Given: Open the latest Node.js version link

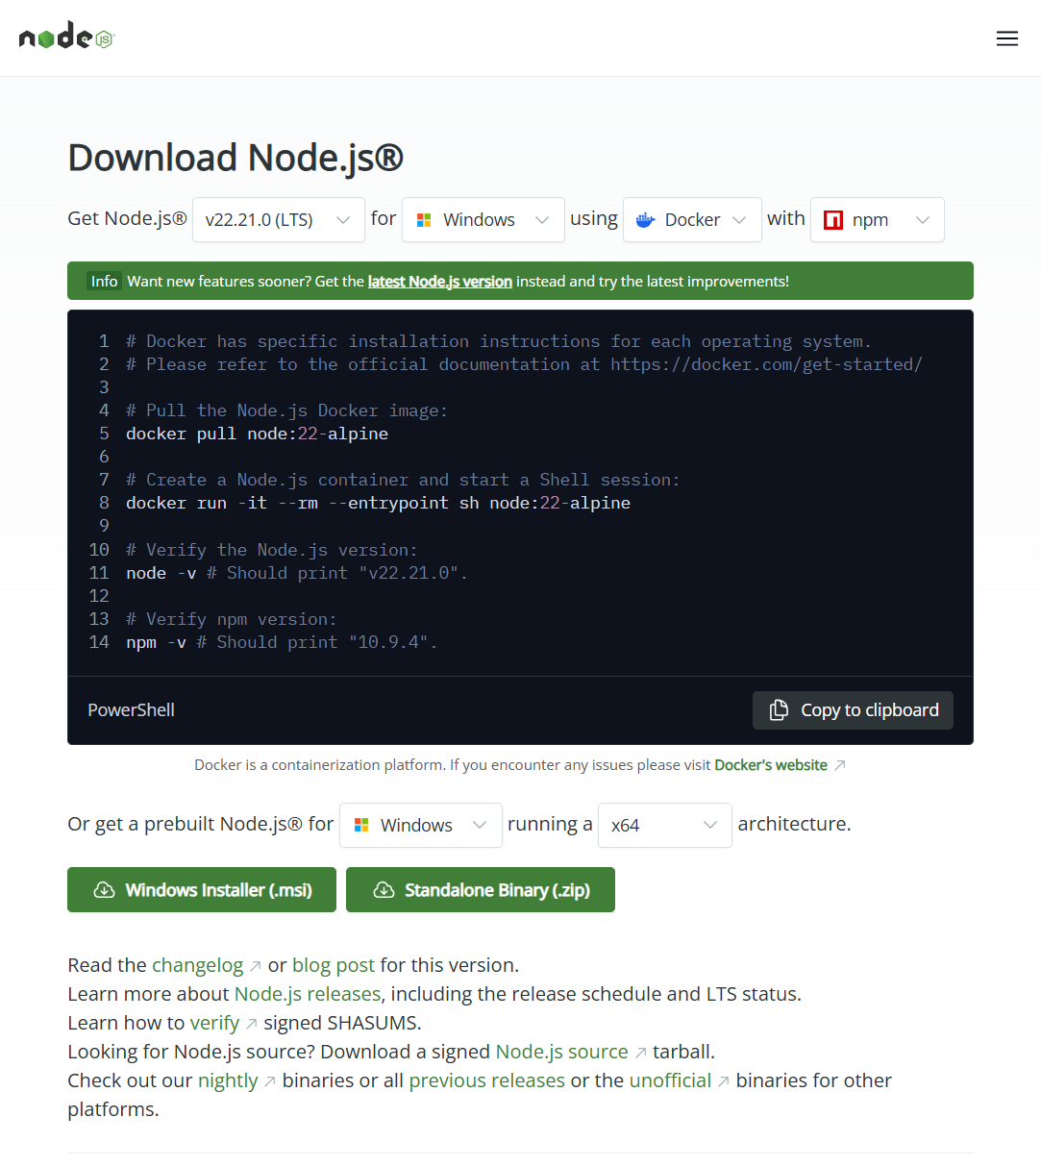Looking at the screenshot, I should pos(439,281).
